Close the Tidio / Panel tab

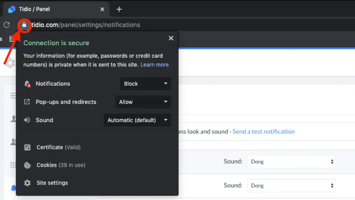pos(102,9)
